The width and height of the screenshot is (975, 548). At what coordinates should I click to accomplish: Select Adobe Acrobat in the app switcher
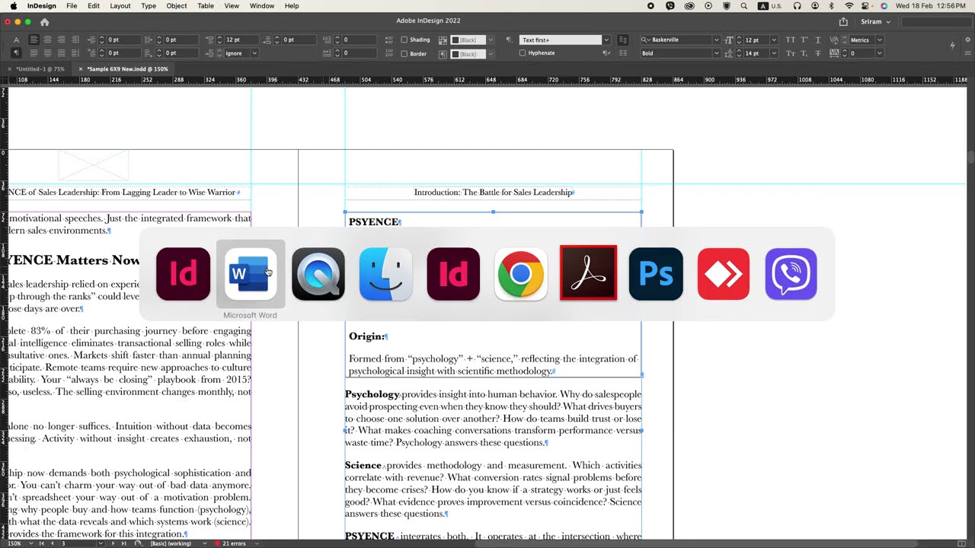tap(588, 273)
